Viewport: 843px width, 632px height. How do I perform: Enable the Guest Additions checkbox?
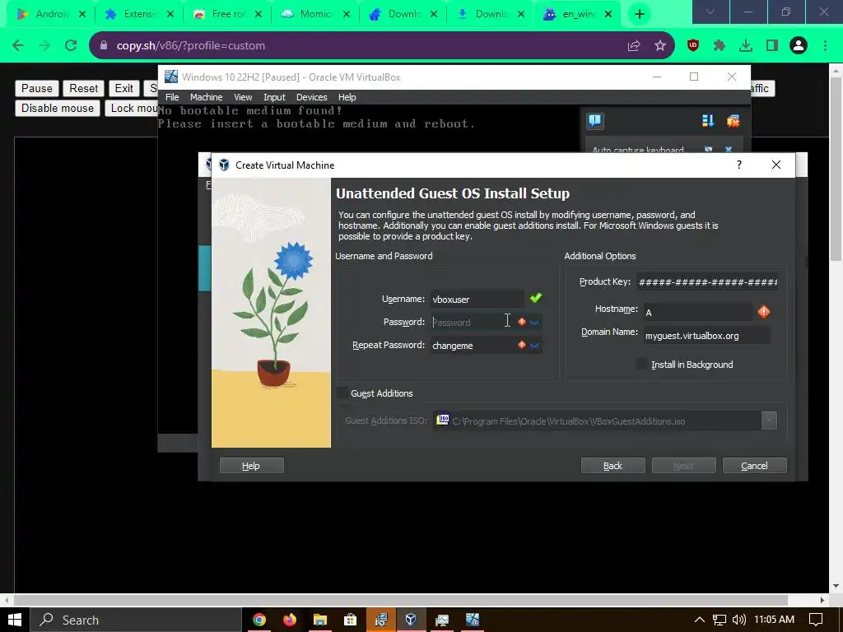tap(342, 393)
